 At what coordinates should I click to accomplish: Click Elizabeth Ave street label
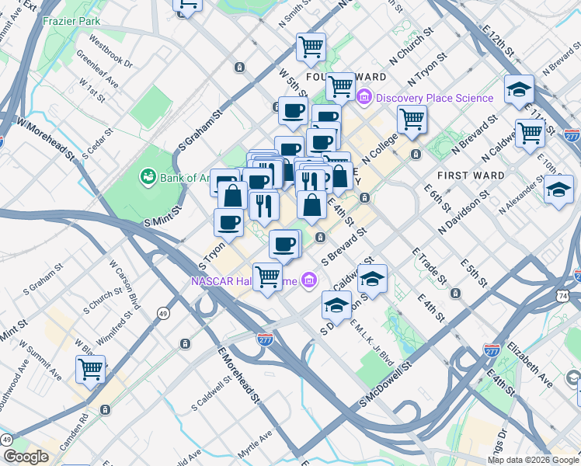[530, 364]
